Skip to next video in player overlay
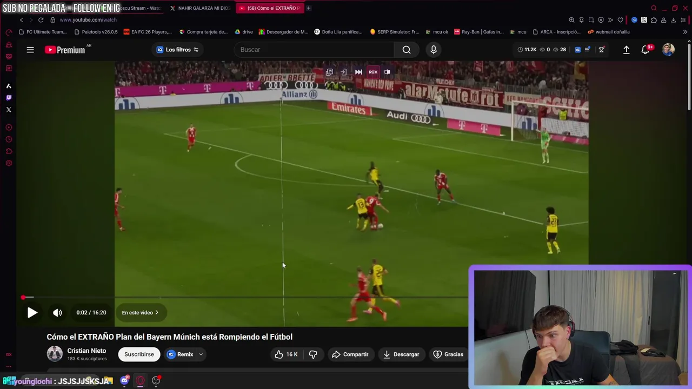 [x=358, y=72]
